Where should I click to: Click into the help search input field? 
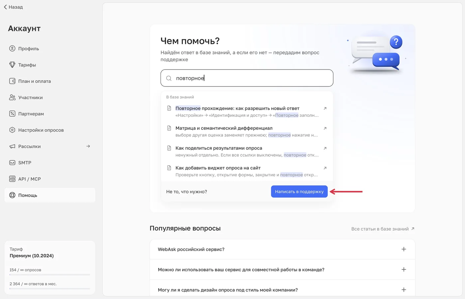tap(247, 78)
